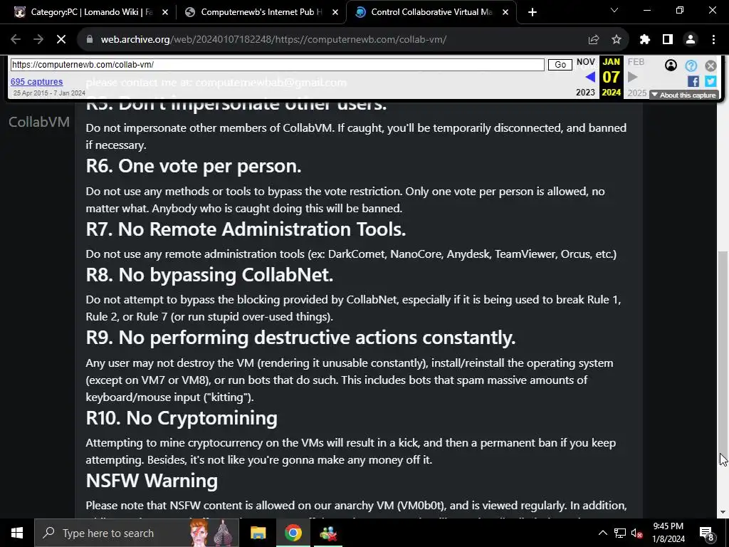Click the Wayback Go button
This screenshot has width=729, height=547.
pos(560,65)
